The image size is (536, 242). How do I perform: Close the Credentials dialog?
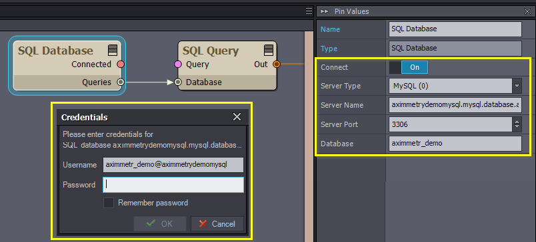[237, 117]
